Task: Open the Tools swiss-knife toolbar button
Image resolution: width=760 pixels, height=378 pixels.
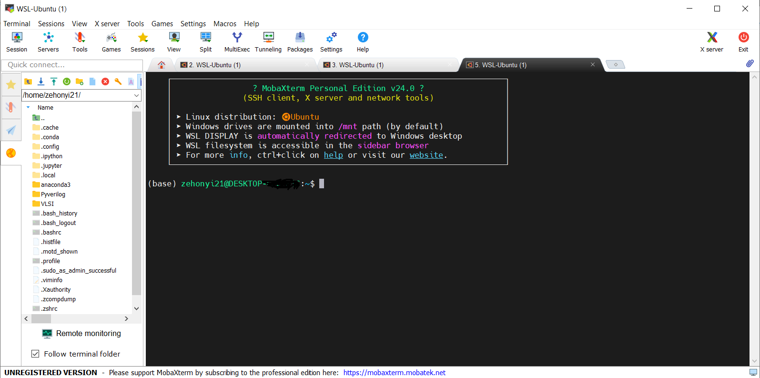Action: click(80, 42)
